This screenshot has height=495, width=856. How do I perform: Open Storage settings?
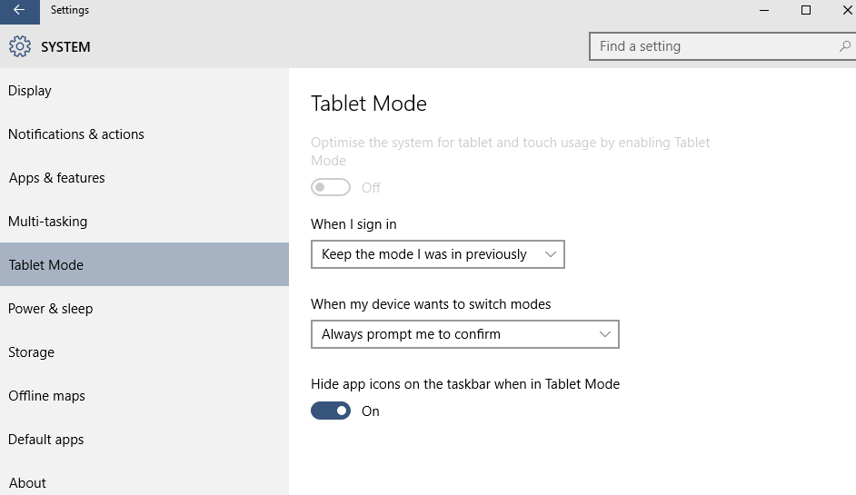click(x=31, y=352)
